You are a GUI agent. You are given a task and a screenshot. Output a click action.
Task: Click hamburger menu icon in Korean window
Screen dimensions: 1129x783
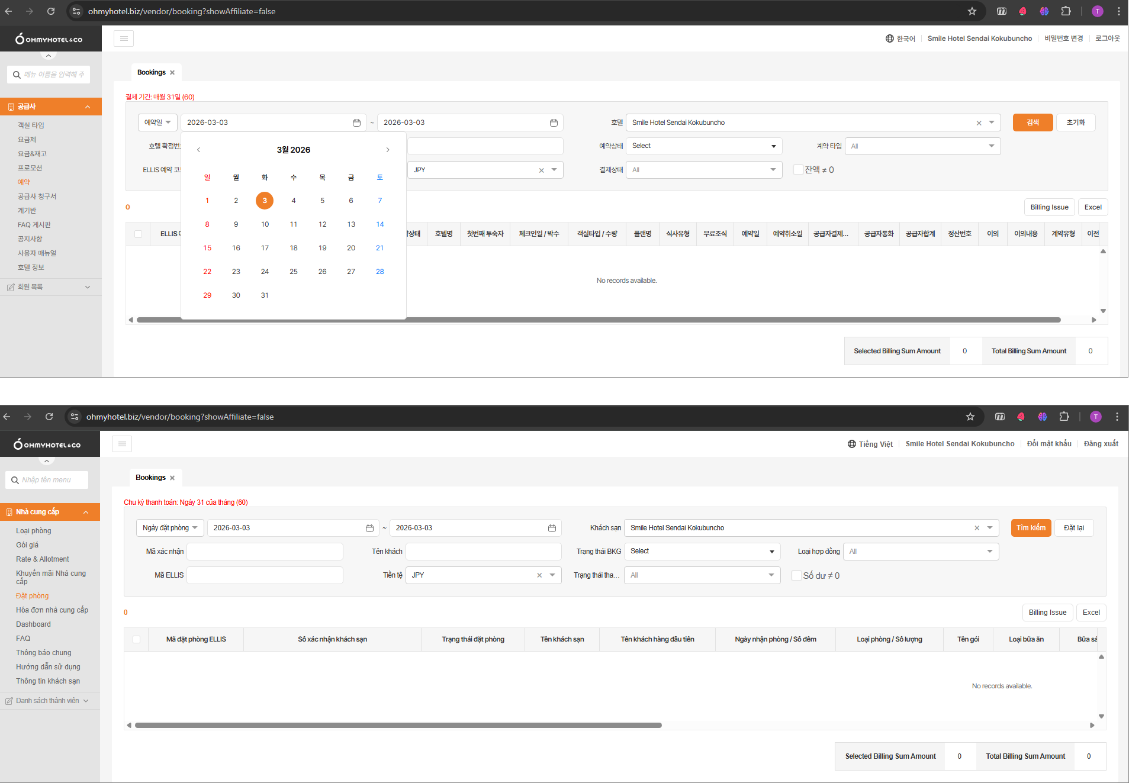[x=124, y=38]
